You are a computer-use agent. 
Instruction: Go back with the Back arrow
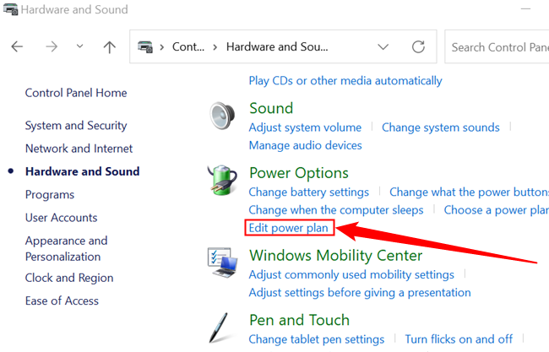18,47
